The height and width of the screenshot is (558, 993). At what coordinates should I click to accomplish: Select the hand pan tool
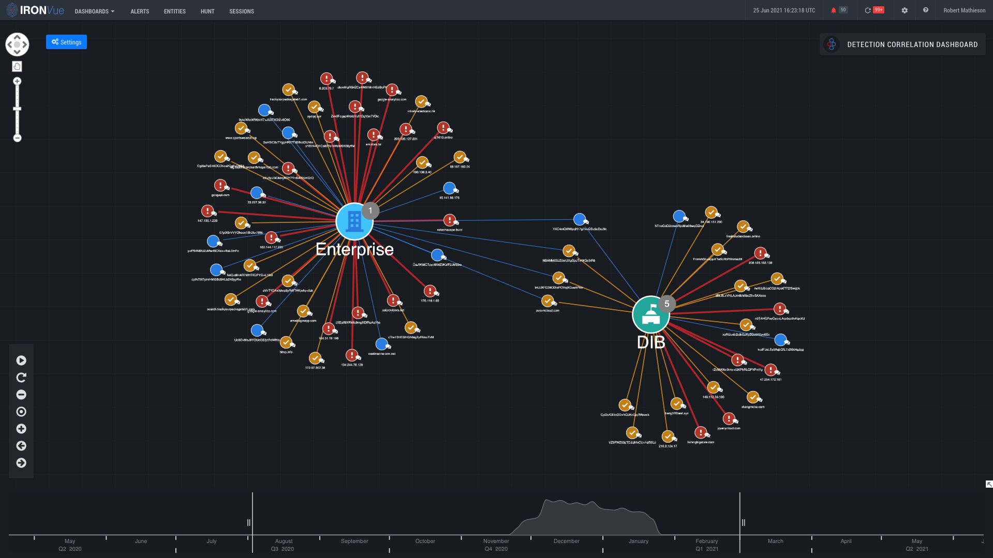pyautogui.click(x=17, y=66)
